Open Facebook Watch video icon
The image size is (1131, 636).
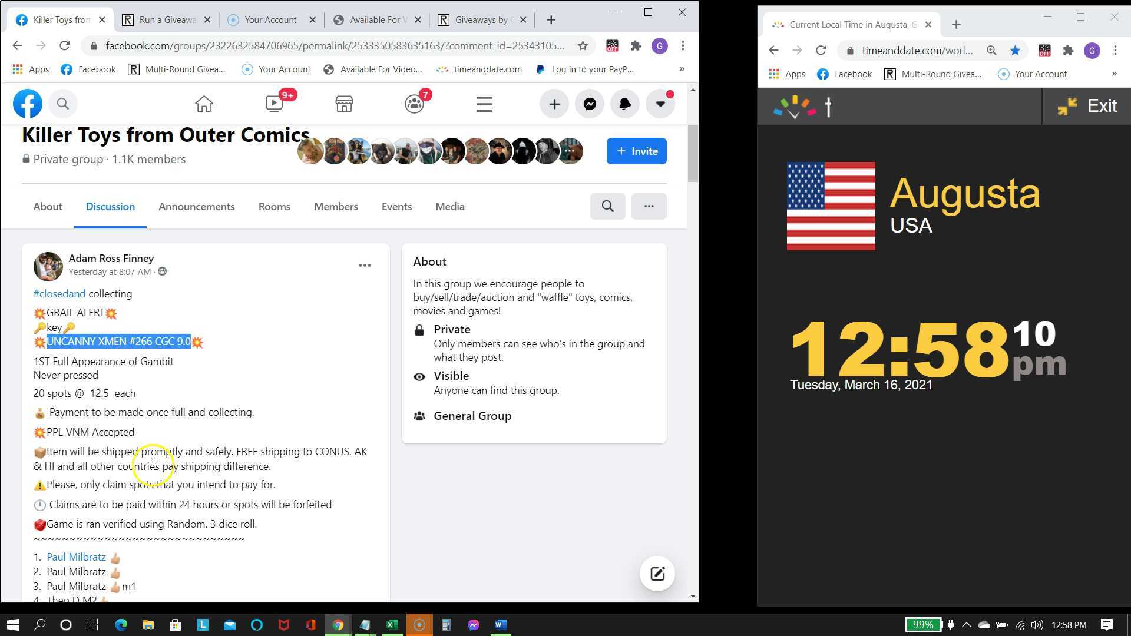point(275,104)
